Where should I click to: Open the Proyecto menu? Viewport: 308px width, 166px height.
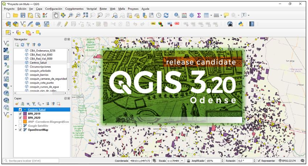coord(9,9)
